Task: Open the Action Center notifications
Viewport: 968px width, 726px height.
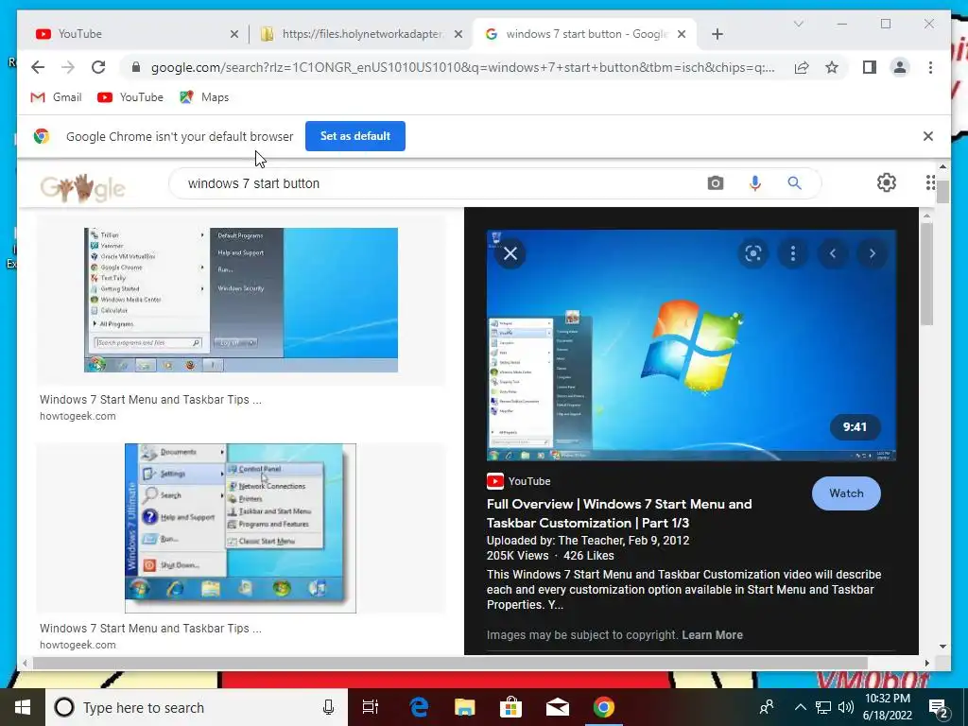Action: 939,708
